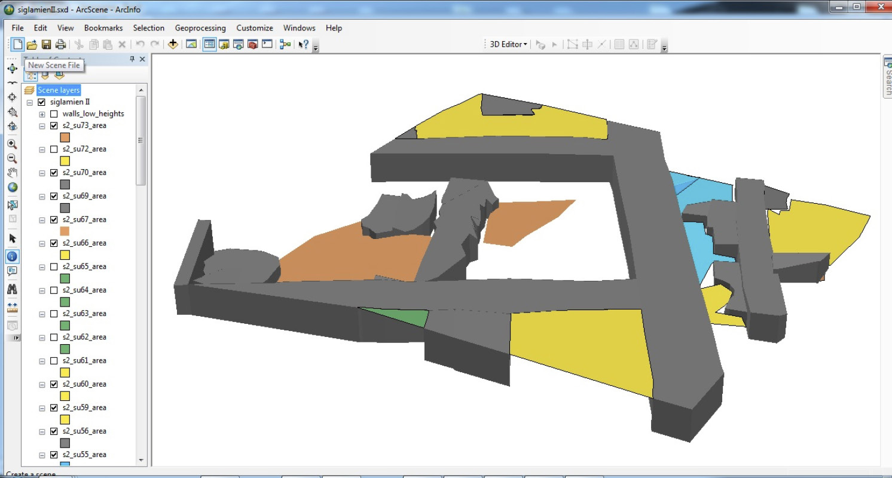Image resolution: width=892 pixels, height=478 pixels.
Task: Toggle s2_su73_area layer visibility
Action: pyautogui.click(x=54, y=126)
